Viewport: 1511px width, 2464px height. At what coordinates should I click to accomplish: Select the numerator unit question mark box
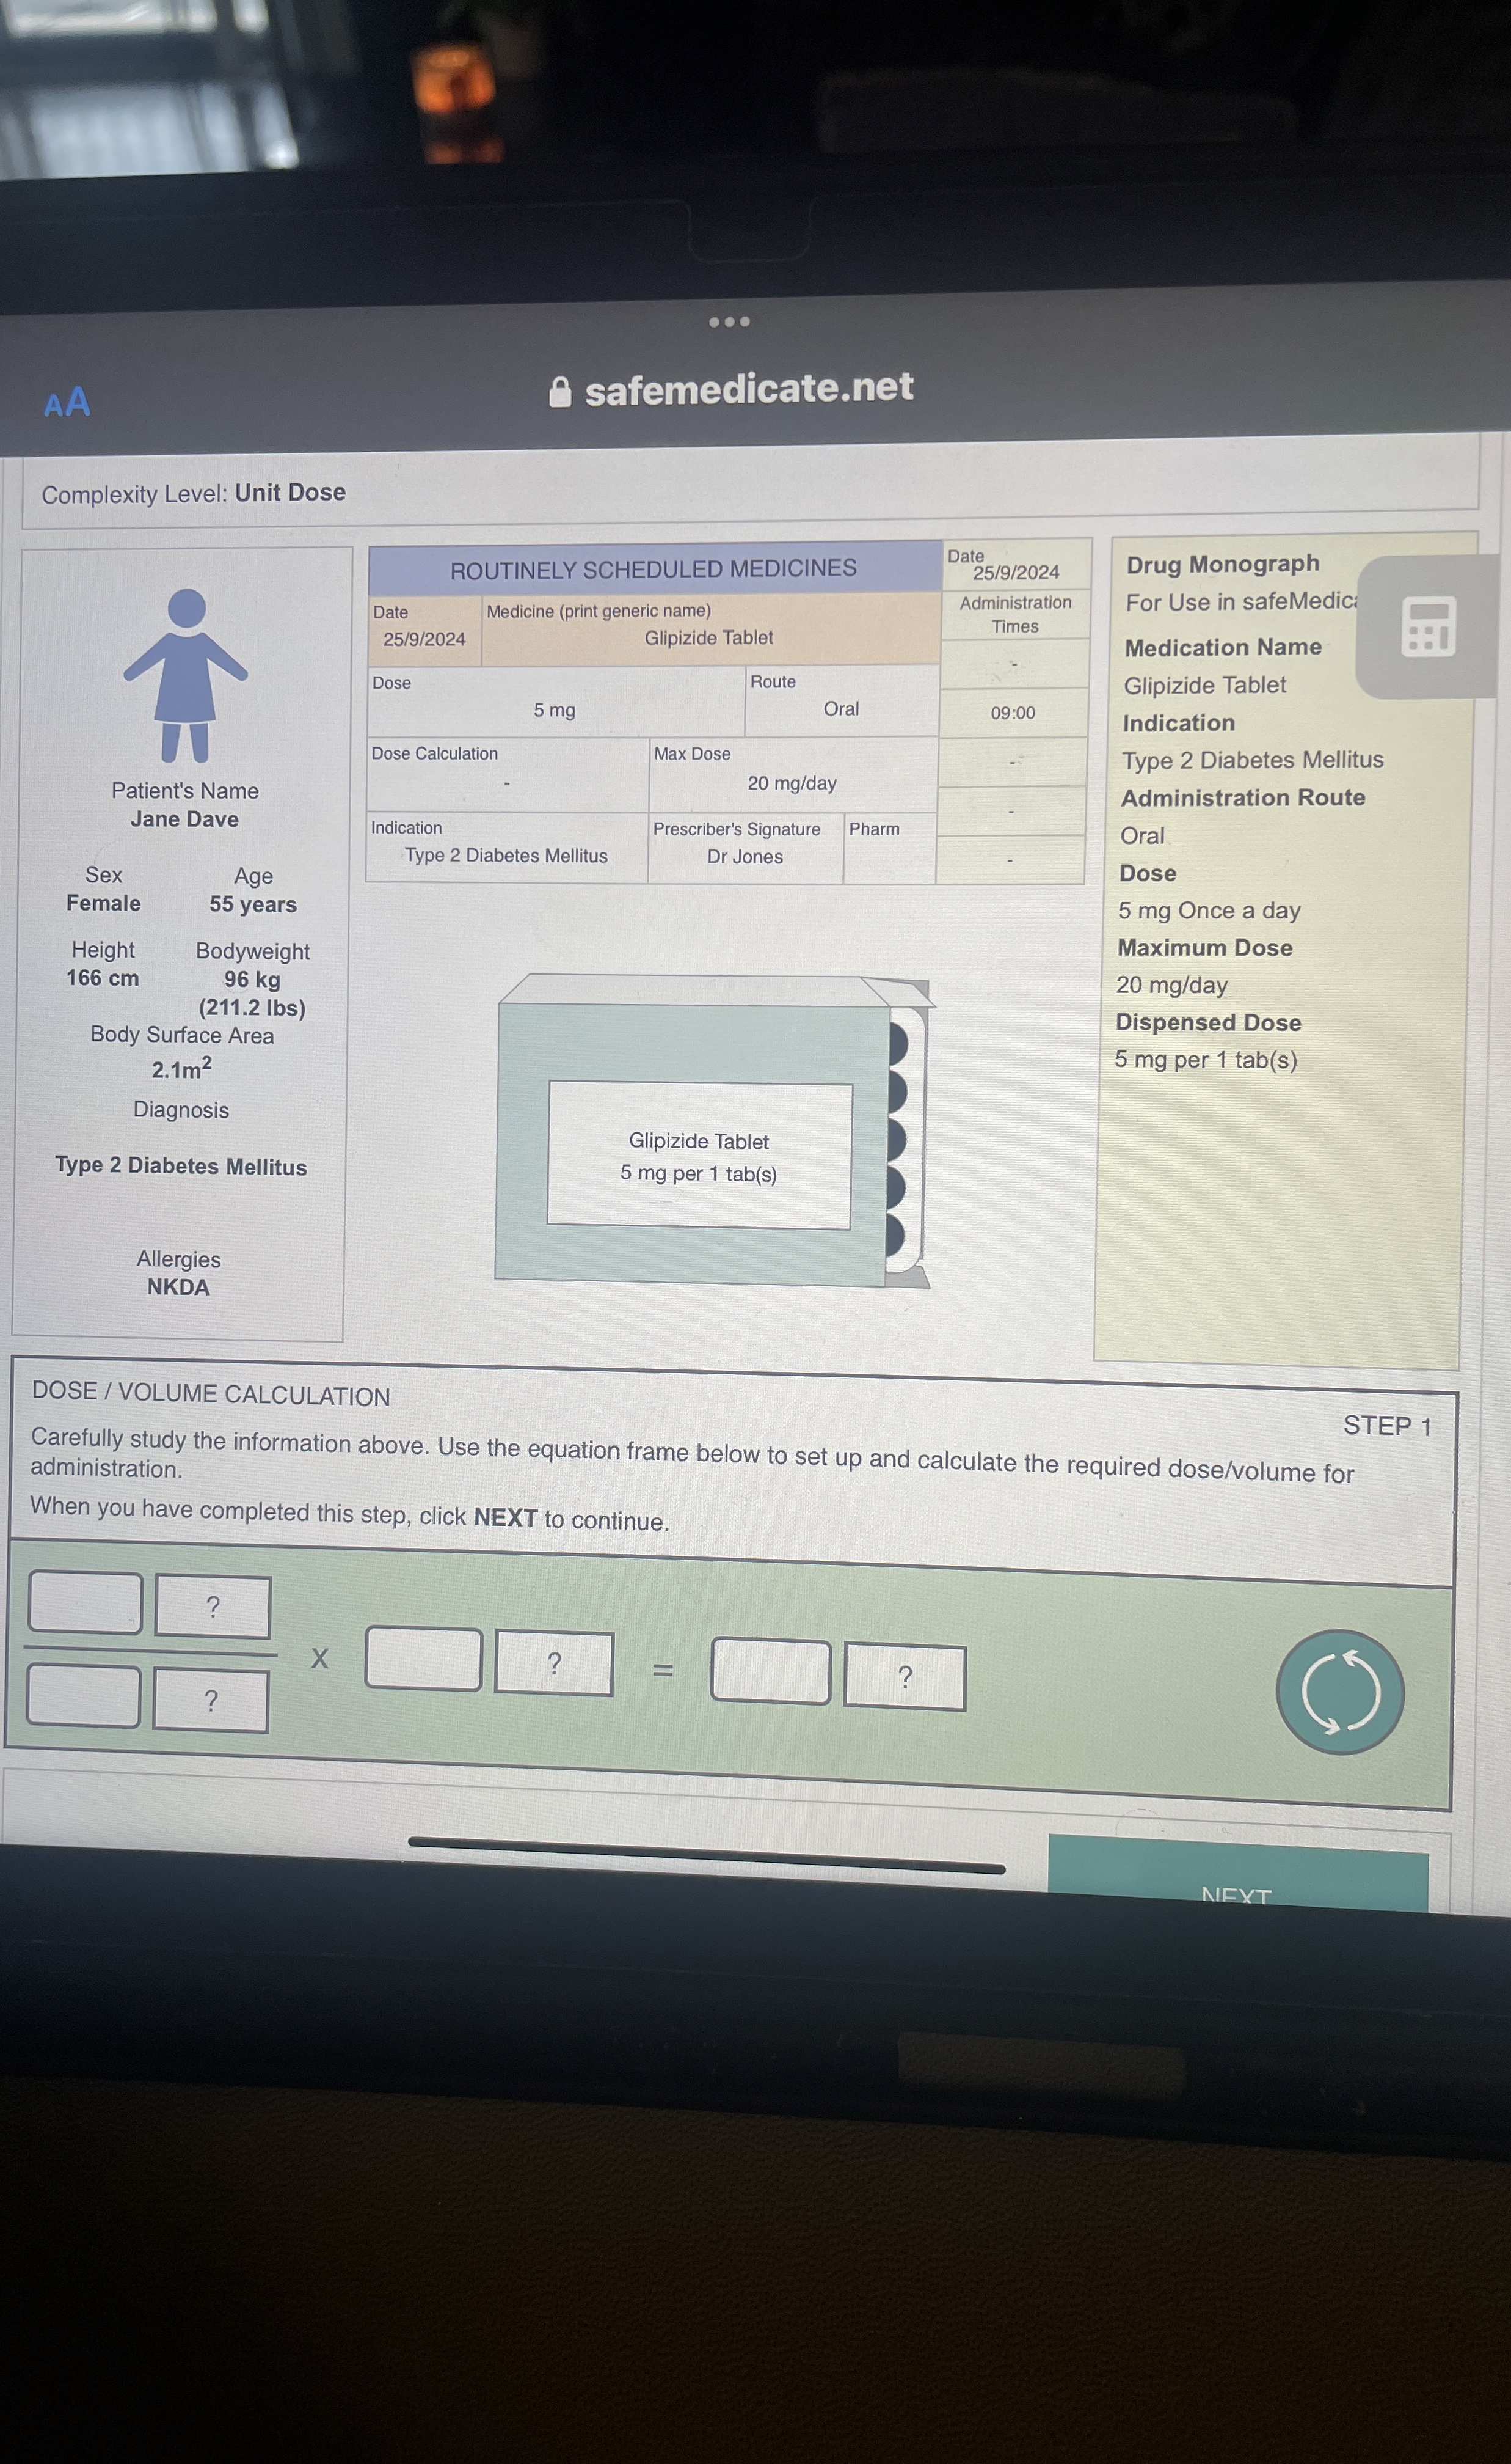click(x=213, y=1607)
